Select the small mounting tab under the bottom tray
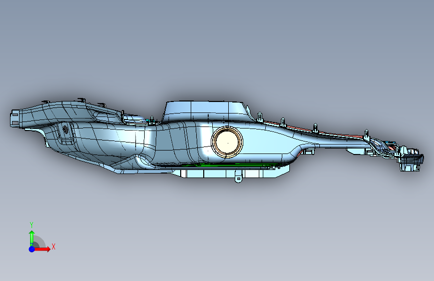This screenshot has width=434, height=281. pos(238,176)
